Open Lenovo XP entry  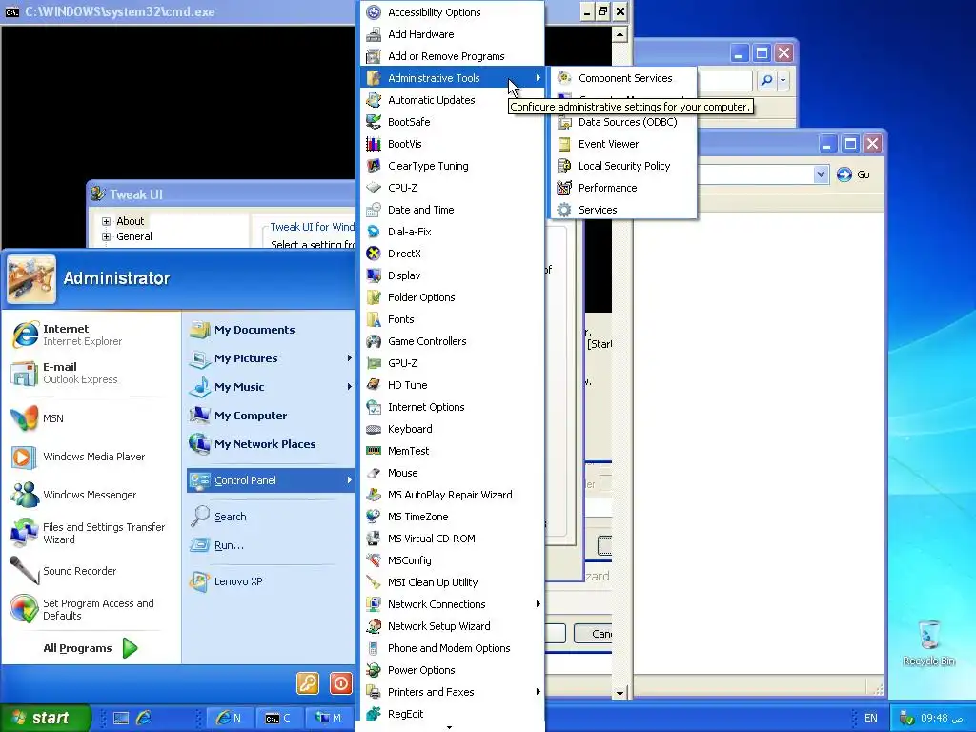tap(270, 581)
